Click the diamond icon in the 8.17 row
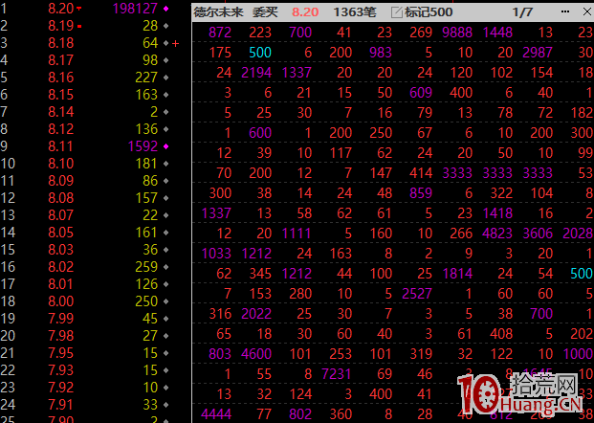Screen dimensions: 594x423 point(165,60)
